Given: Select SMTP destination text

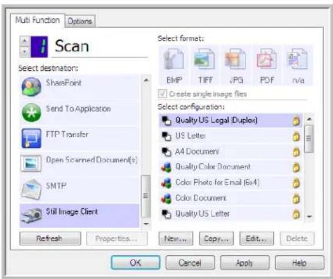Looking at the screenshot, I should (x=56, y=186).
